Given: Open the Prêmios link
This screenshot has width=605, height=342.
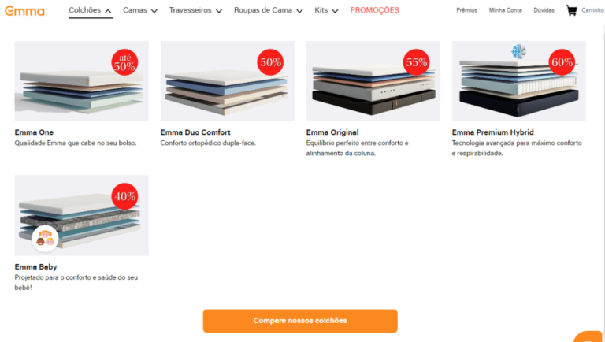Looking at the screenshot, I should (x=467, y=10).
